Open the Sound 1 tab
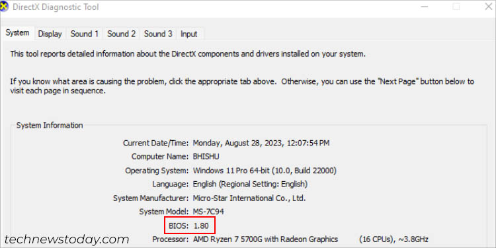 pyautogui.click(x=85, y=34)
